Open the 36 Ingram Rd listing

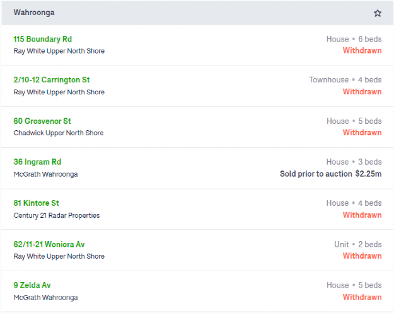(x=37, y=162)
